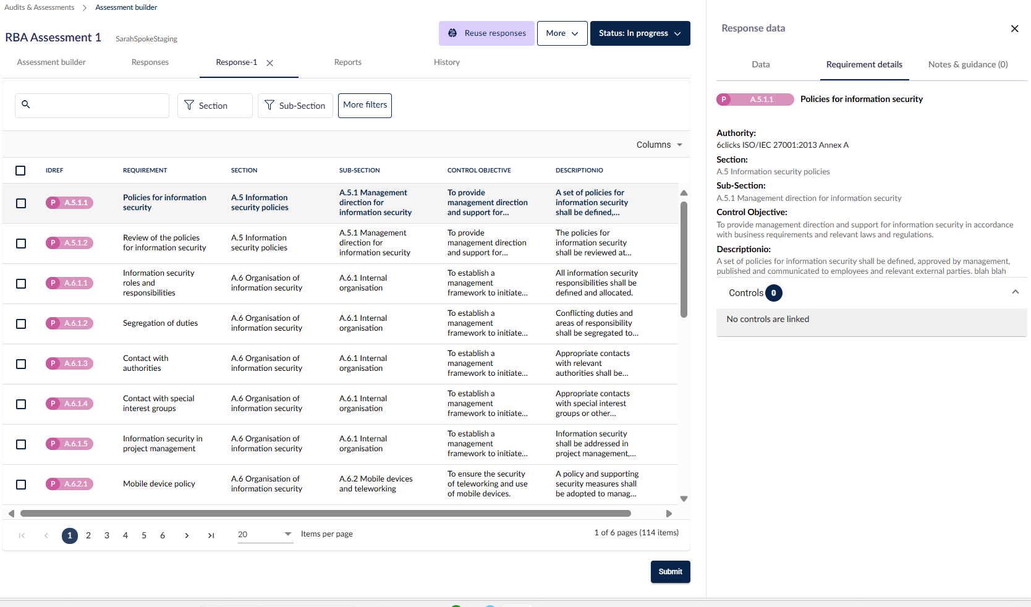The height and width of the screenshot is (607, 1031).
Task: Go to the next page using the arrow icon
Action: 187,536
